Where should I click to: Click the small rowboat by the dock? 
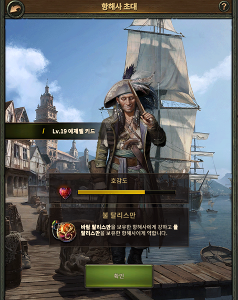click(216, 254)
